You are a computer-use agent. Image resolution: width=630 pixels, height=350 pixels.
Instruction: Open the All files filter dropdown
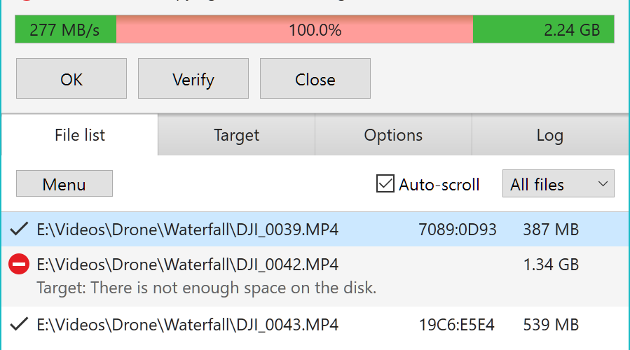click(558, 184)
